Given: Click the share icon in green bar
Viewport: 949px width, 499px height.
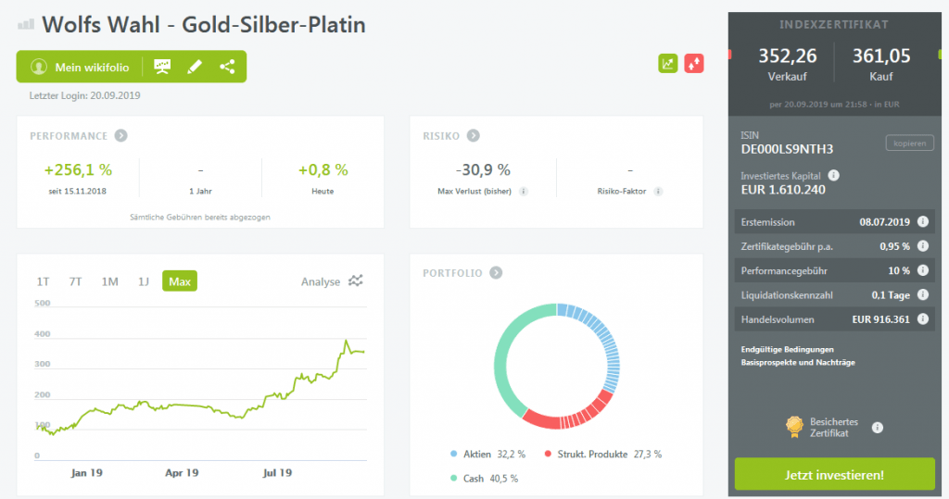Looking at the screenshot, I should (x=227, y=67).
